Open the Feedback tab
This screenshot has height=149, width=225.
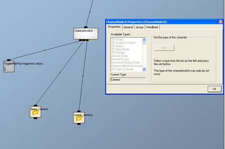pos(152,27)
